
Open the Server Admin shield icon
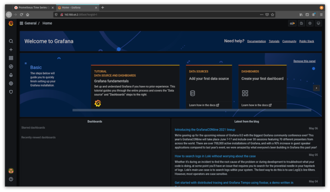pyautogui.click(x=11, y=92)
